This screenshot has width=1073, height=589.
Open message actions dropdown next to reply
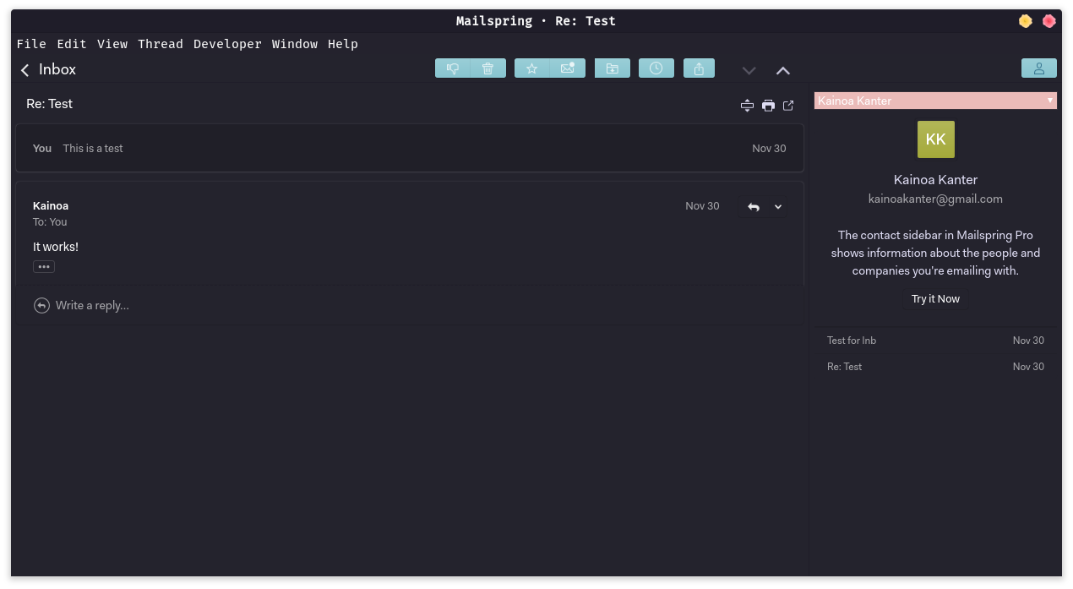click(778, 207)
